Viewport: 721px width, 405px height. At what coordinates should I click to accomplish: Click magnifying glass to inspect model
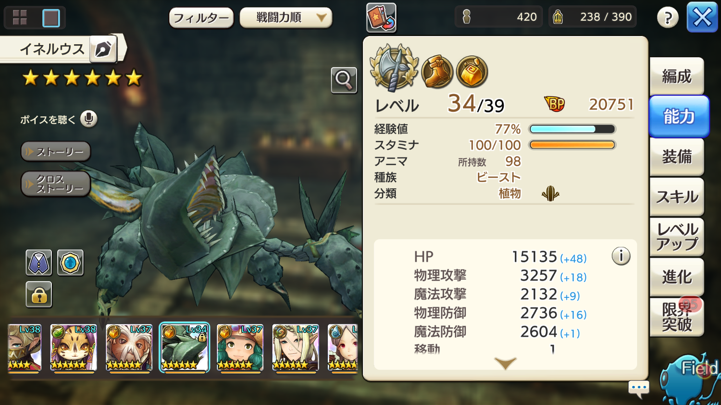344,80
